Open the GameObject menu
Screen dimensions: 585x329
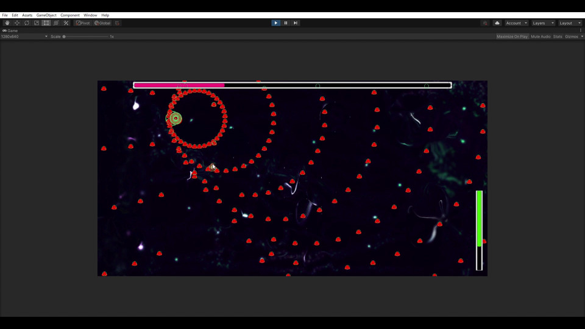point(46,15)
